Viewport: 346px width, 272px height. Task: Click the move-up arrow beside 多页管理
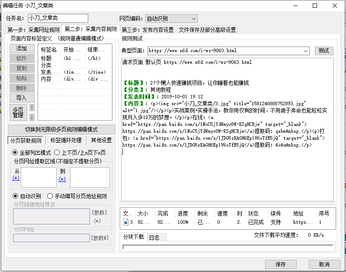click(x=32, y=108)
